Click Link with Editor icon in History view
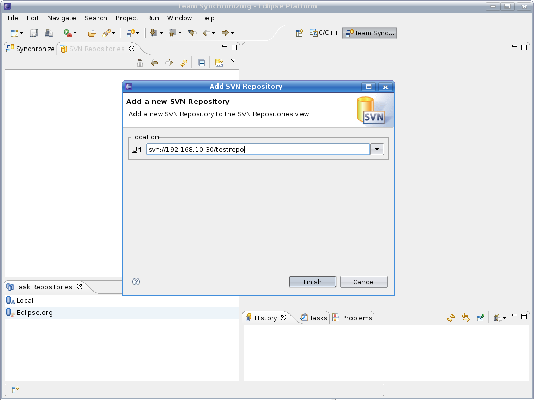Image resolution: width=534 pixels, height=400 pixels. coord(466,318)
